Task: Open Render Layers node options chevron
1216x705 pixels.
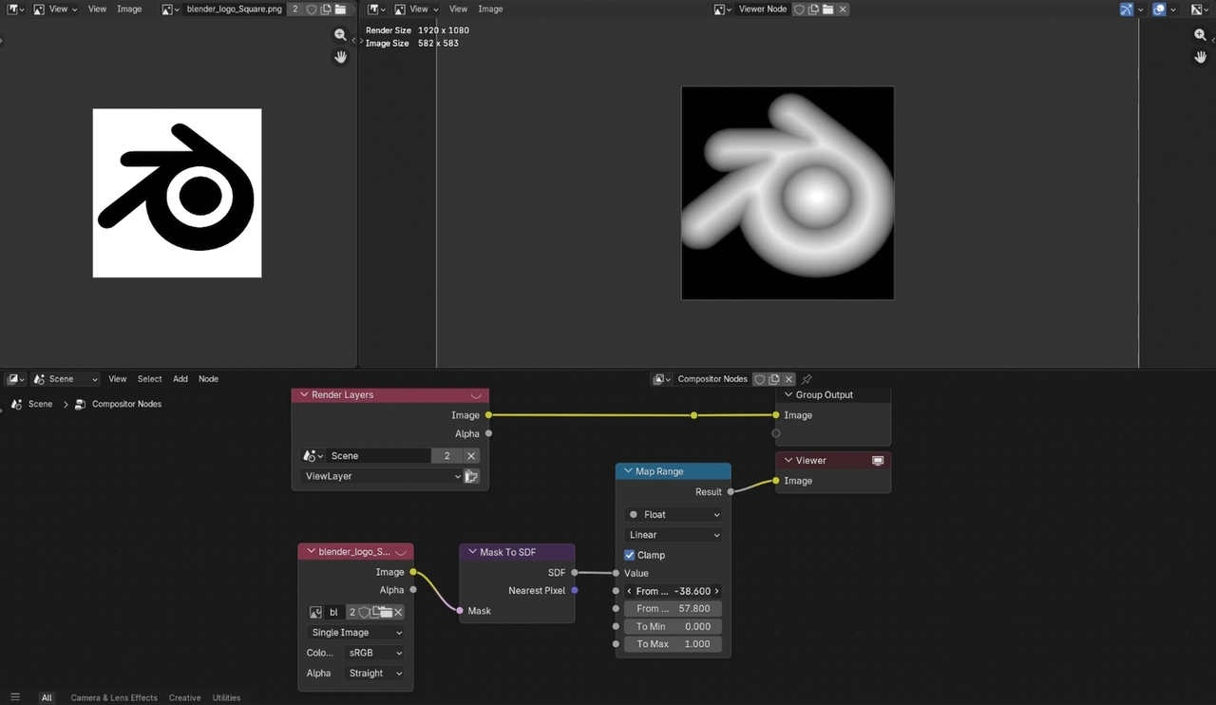Action: click(476, 395)
